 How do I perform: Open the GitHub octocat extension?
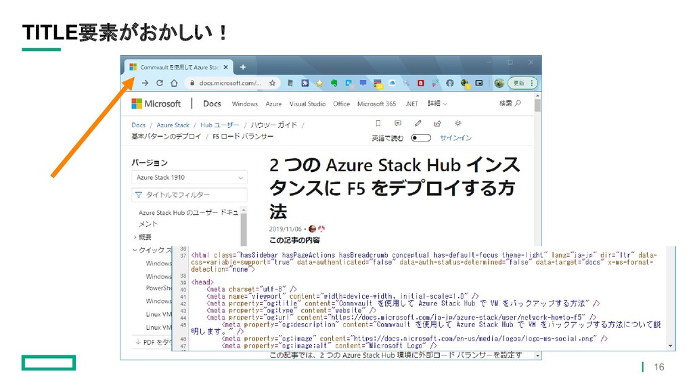(450, 83)
